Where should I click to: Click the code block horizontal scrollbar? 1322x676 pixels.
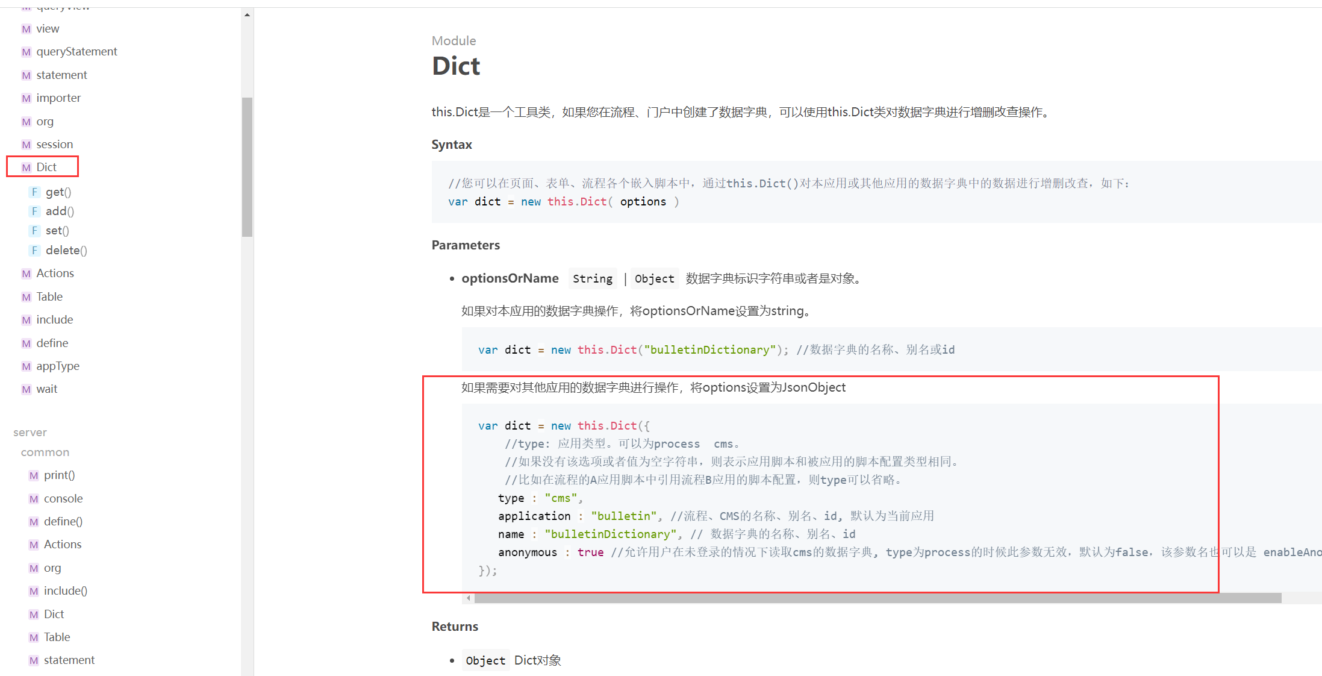click(x=877, y=598)
